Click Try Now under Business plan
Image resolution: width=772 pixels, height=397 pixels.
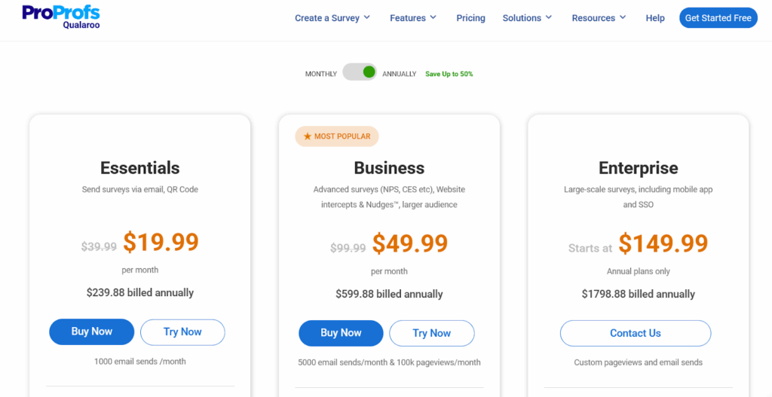click(432, 333)
